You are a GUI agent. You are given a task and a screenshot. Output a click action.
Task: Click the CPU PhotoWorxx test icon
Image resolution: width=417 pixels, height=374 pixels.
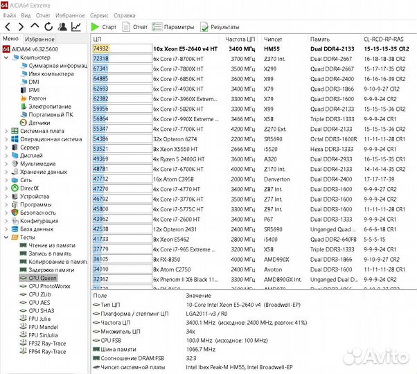point(24,286)
